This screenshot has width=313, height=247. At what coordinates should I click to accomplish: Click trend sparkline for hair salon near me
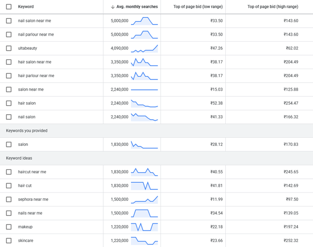[144, 62]
